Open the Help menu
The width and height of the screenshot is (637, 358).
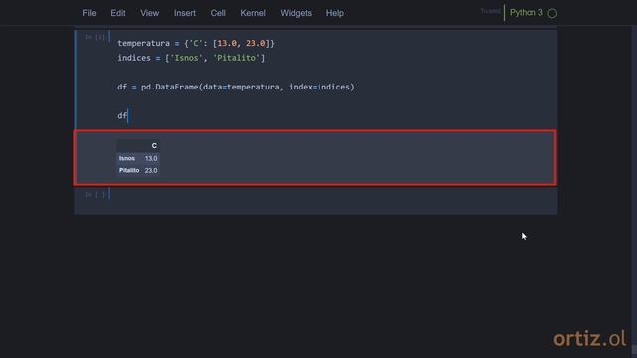335,13
